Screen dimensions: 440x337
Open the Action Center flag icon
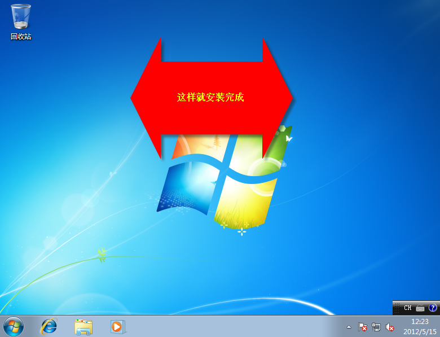(x=362, y=327)
